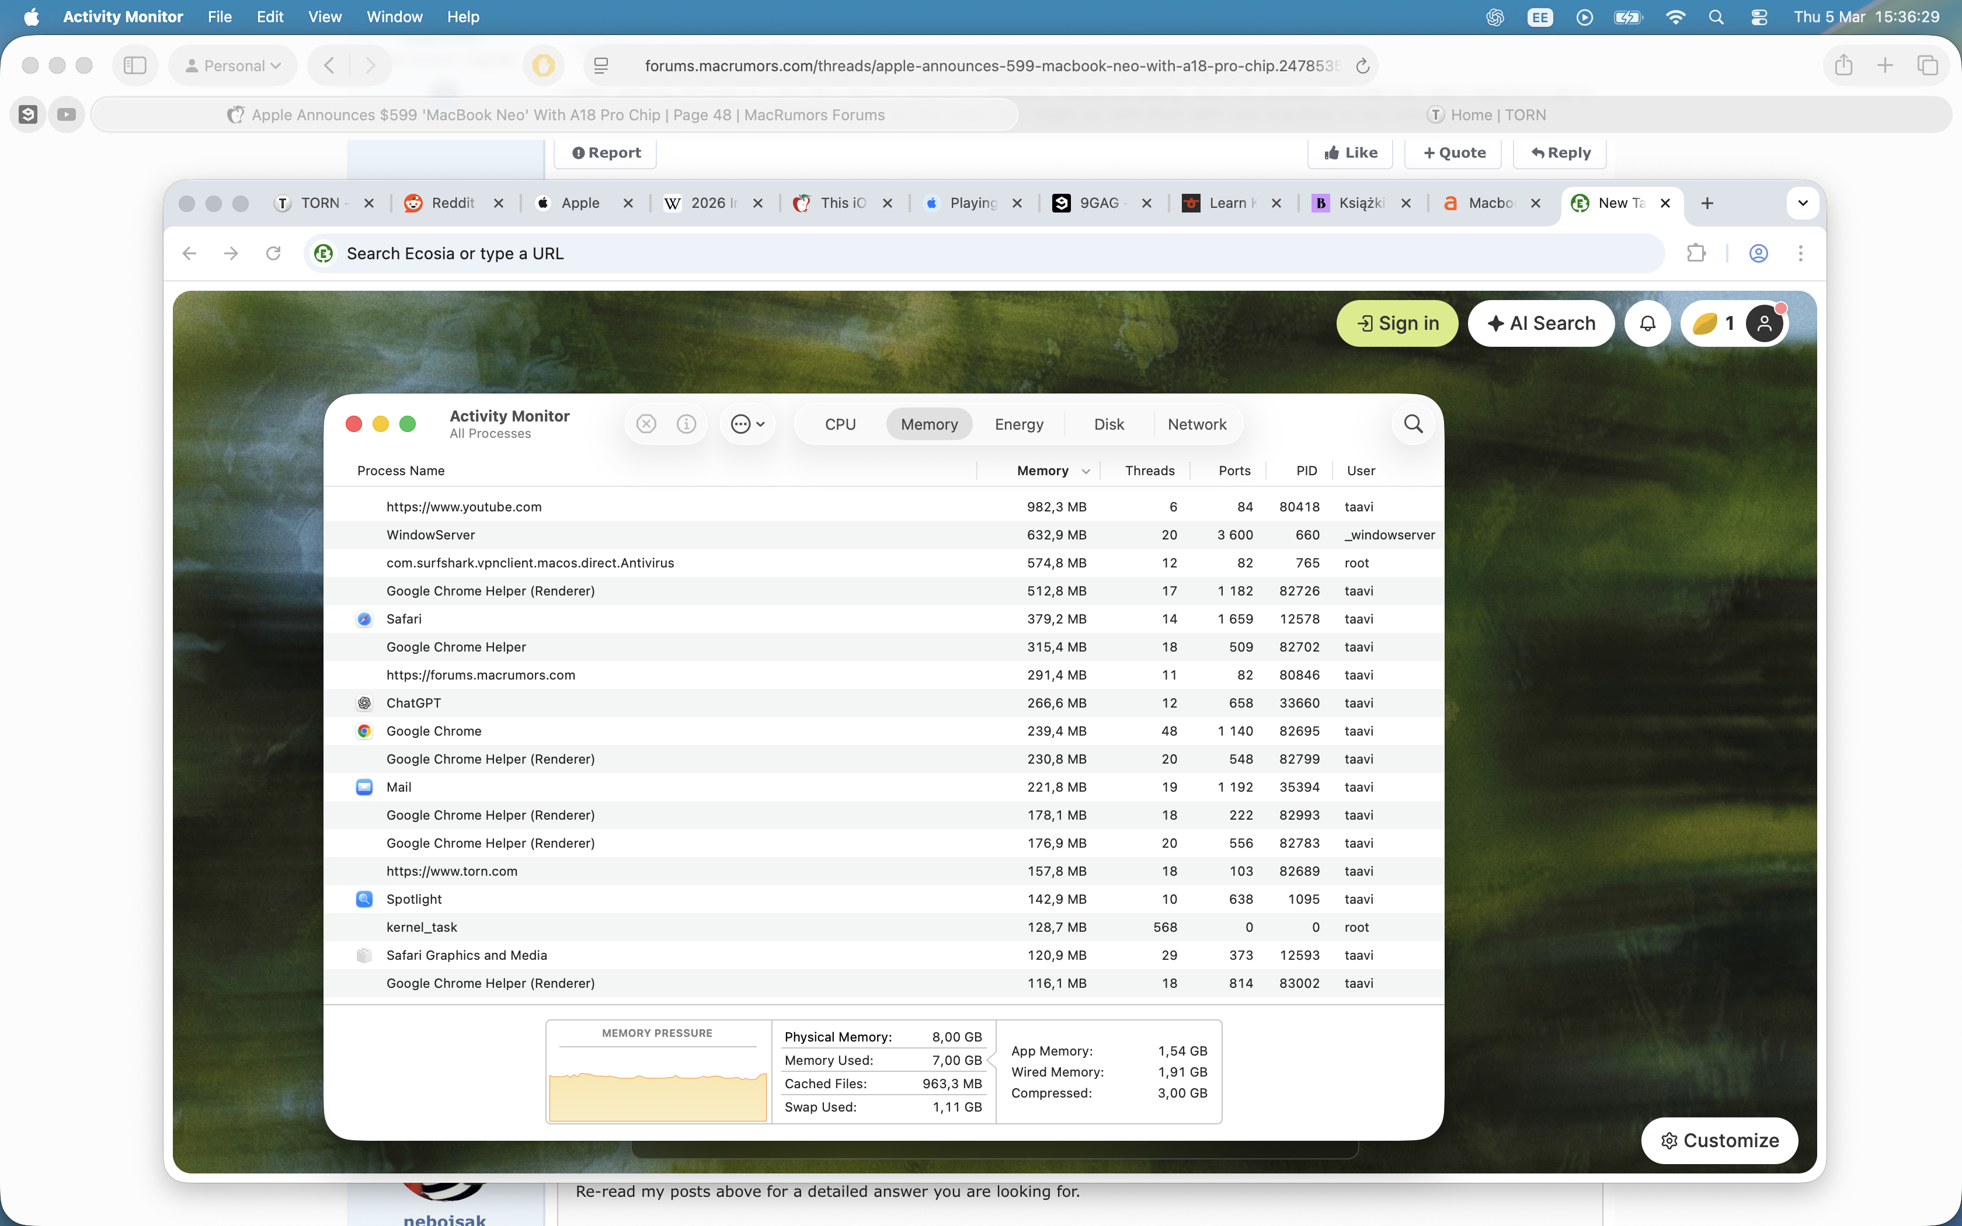
Task: Click the Like button on the forum post
Action: click(1350, 153)
